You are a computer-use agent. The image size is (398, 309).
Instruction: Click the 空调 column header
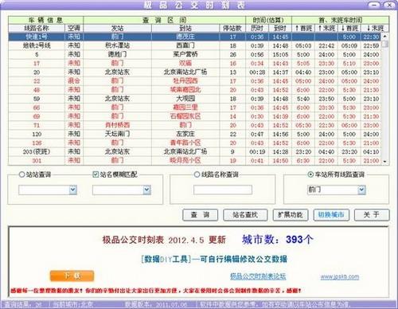point(74,28)
